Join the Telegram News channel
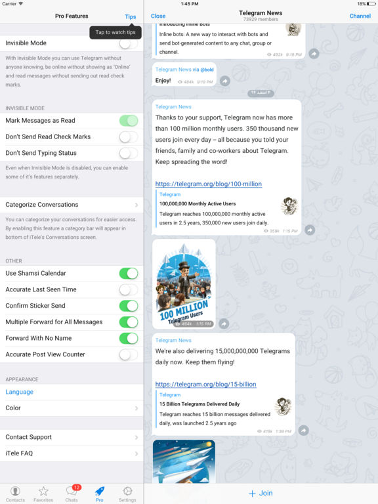This screenshot has width=378, height=504. point(261,493)
